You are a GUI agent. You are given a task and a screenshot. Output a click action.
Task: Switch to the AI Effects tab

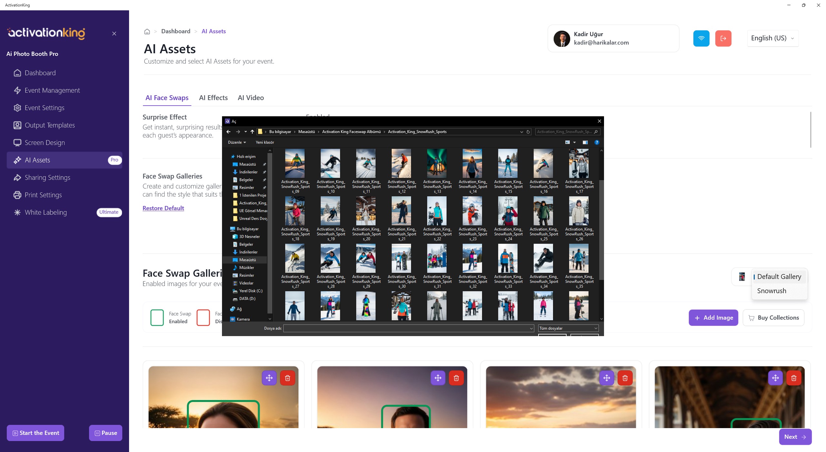click(213, 98)
